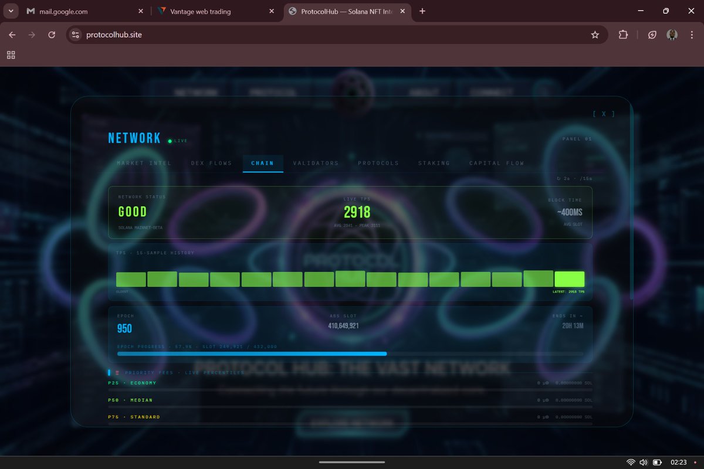Click the P75 · Standard fee row label
This screenshot has height=469, width=704.
[134, 417]
